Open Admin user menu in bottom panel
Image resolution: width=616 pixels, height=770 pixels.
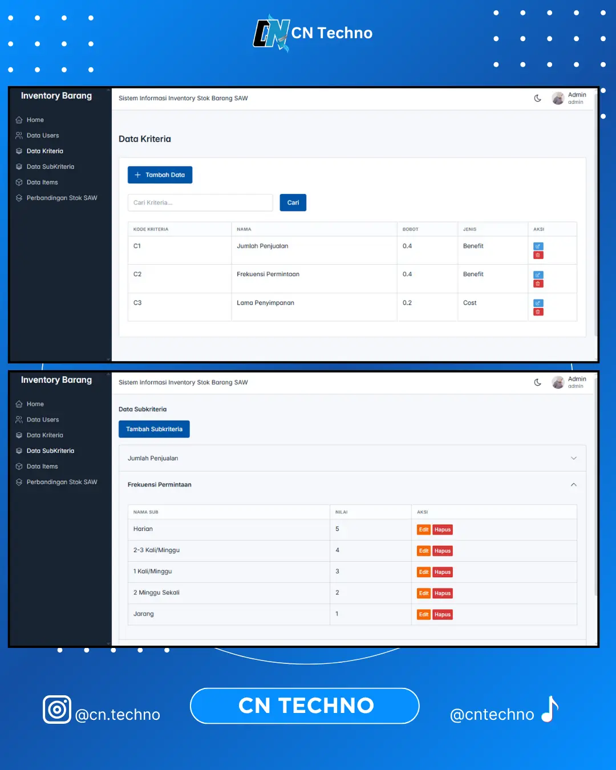pyautogui.click(x=569, y=382)
